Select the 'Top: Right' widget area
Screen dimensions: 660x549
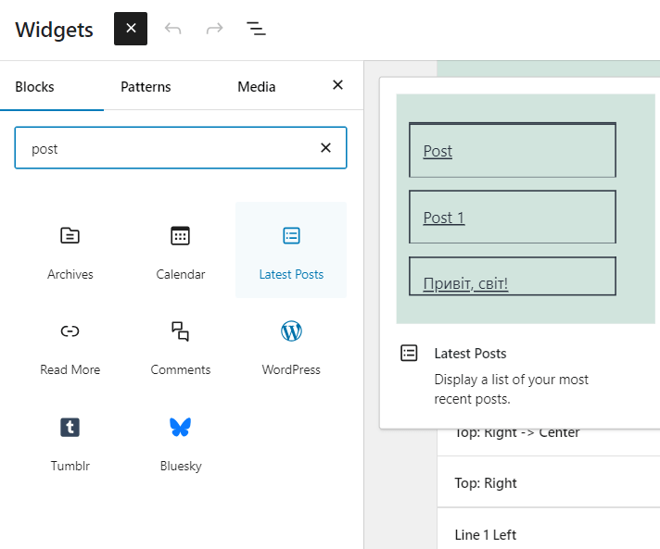(x=549, y=482)
